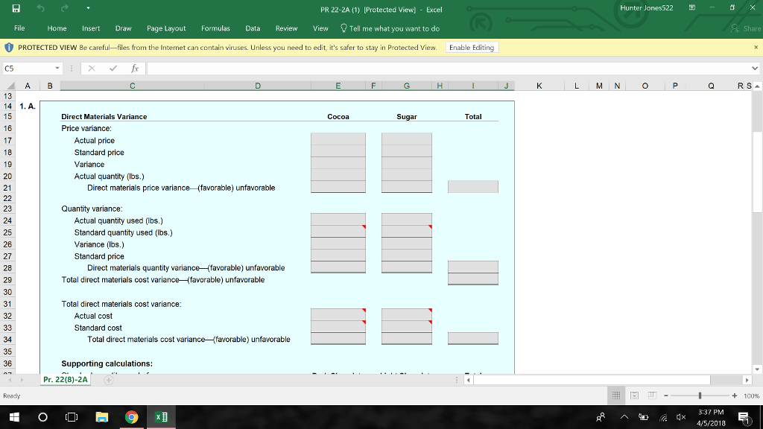Click Ribbon Display Options icon
The image size is (763, 429).
[x=692, y=7]
